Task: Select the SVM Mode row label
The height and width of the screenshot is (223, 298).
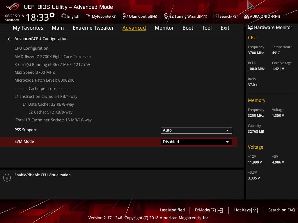Action: (x=24, y=141)
